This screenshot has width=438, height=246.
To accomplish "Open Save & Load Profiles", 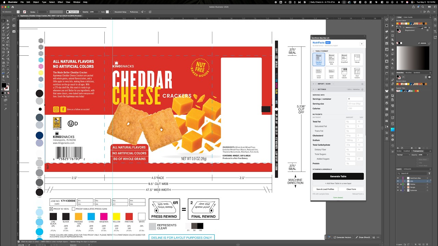I will coord(325,189).
